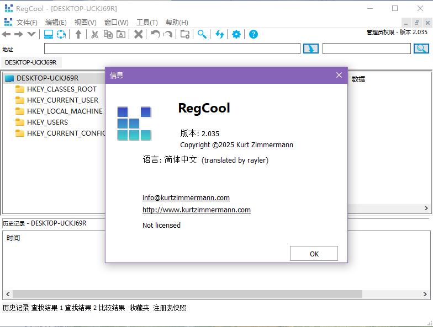This screenshot has width=433, height=327.
Task: Open the magnifier search tool in toolbar
Action: (x=202, y=34)
